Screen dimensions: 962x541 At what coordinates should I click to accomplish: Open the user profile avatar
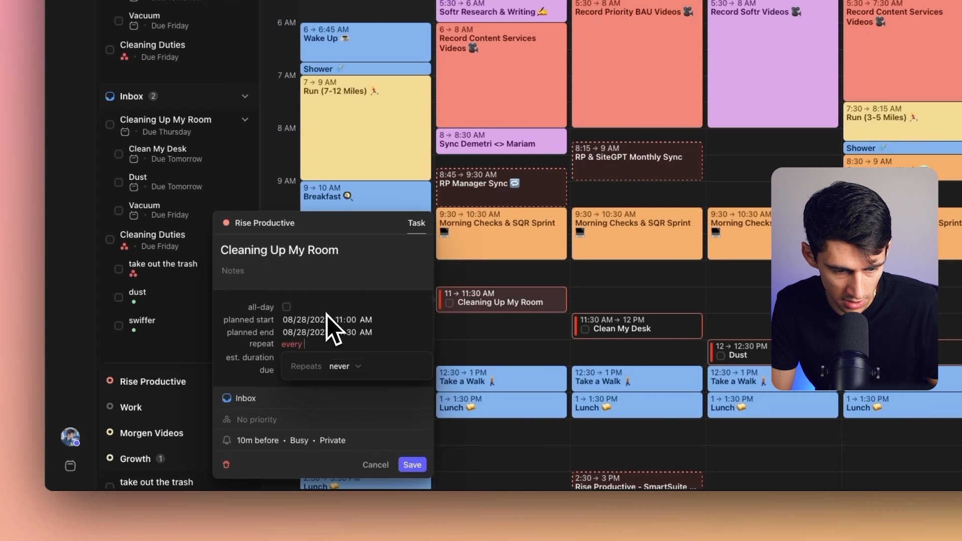[70, 437]
